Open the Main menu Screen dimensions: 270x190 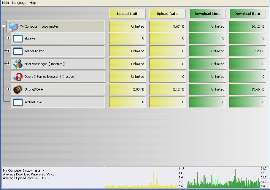click(5, 3)
